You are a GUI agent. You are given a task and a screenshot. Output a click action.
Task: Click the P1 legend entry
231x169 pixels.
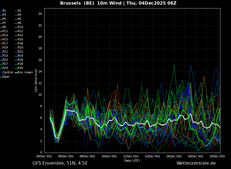click(4, 11)
